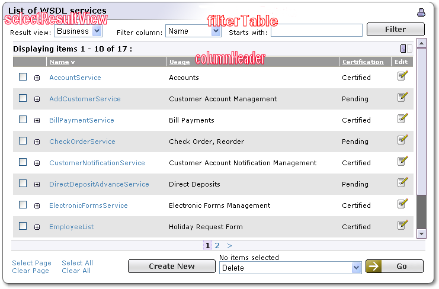Image resolution: width=439 pixels, height=289 pixels.
Task: Expand the AddCustomerService row details
Action: pyautogui.click(x=37, y=99)
